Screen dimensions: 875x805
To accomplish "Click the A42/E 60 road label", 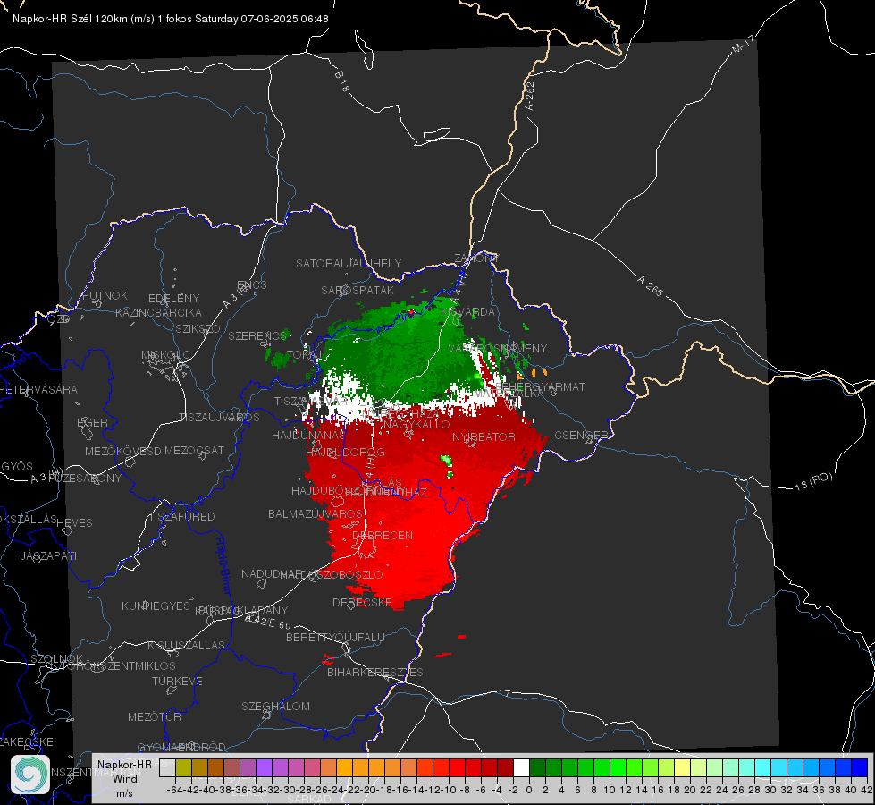I will point(268,622).
